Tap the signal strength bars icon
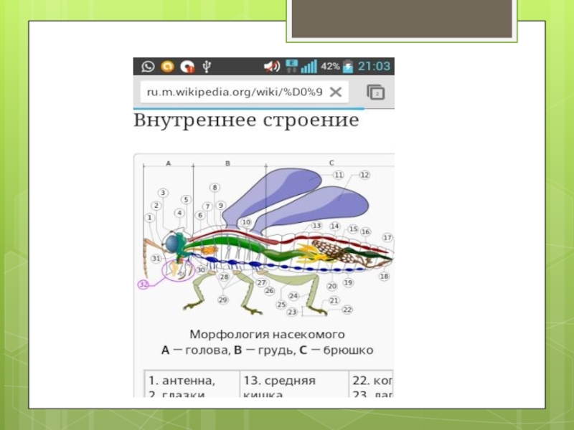The height and width of the screenshot is (430, 574). (x=309, y=67)
